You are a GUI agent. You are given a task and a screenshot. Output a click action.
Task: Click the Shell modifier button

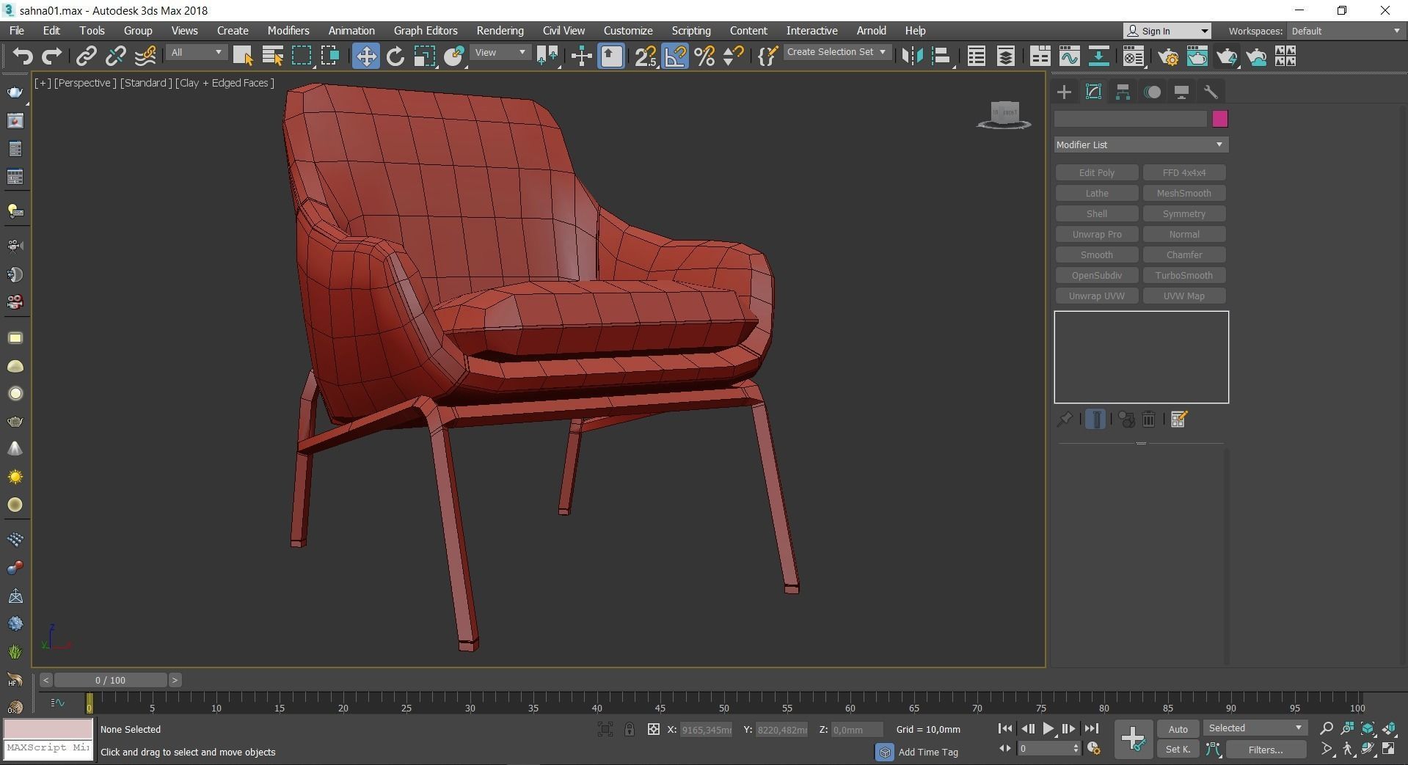pyautogui.click(x=1097, y=214)
